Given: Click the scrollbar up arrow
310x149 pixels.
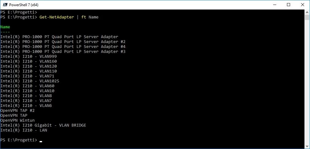Looking at the screenshot, I should pos(307,12).
